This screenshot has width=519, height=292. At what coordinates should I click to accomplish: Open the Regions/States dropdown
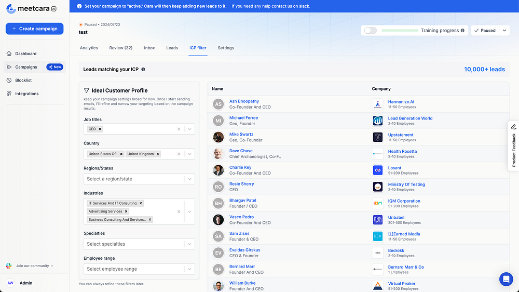[x=139, y=179]
